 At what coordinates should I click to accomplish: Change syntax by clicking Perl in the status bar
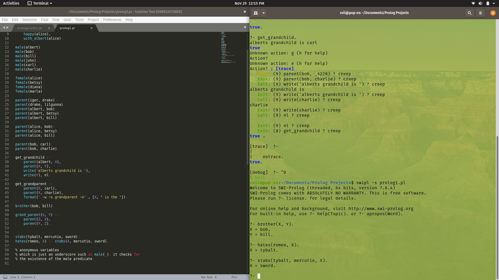click(234, 277)
